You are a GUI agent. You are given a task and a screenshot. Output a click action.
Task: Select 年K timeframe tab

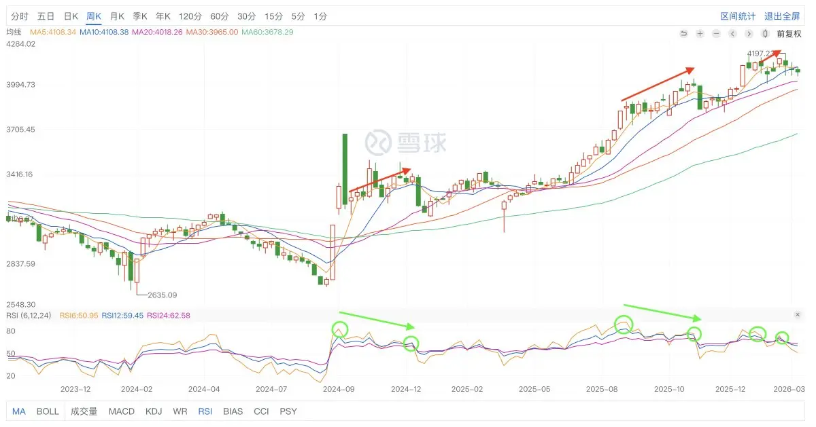tap(163, 16)
